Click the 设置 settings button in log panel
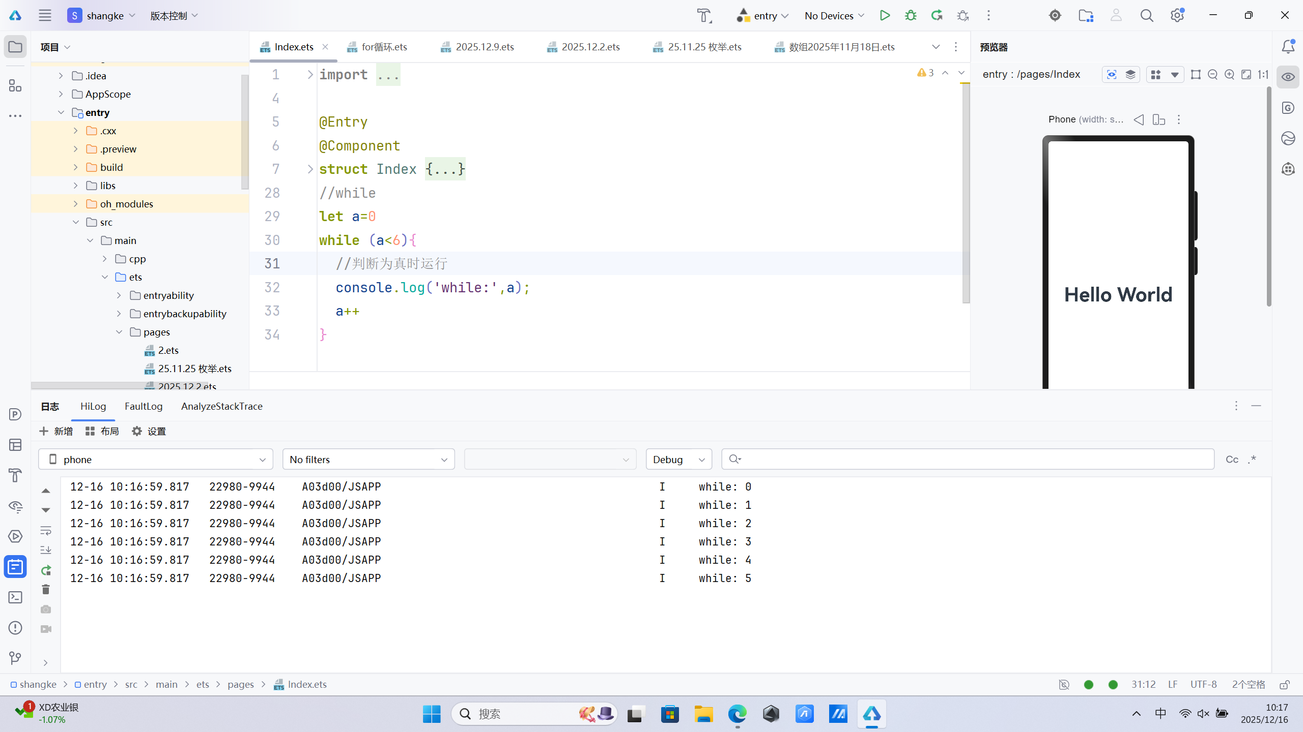Image resolution: width=1303 pixels, height=732 pixels. (149, 431)
